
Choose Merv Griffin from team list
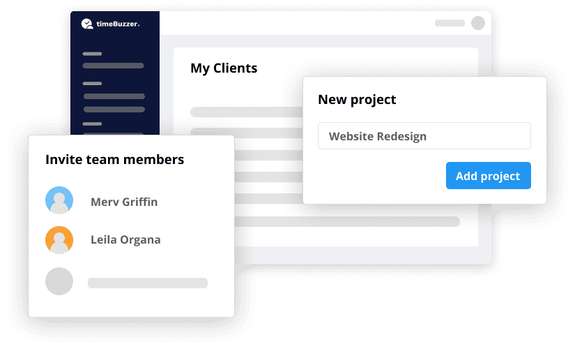[x=124, y=202]
